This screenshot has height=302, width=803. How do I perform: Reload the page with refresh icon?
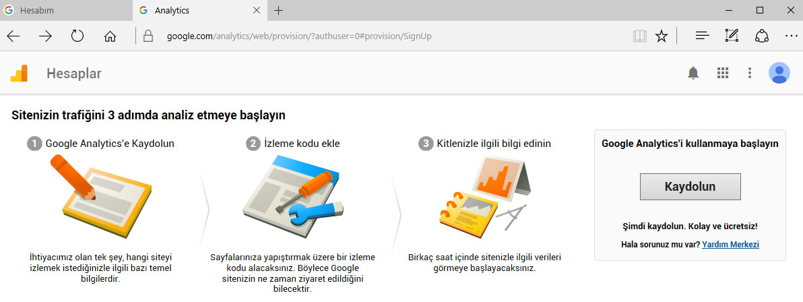click(77, 36)
